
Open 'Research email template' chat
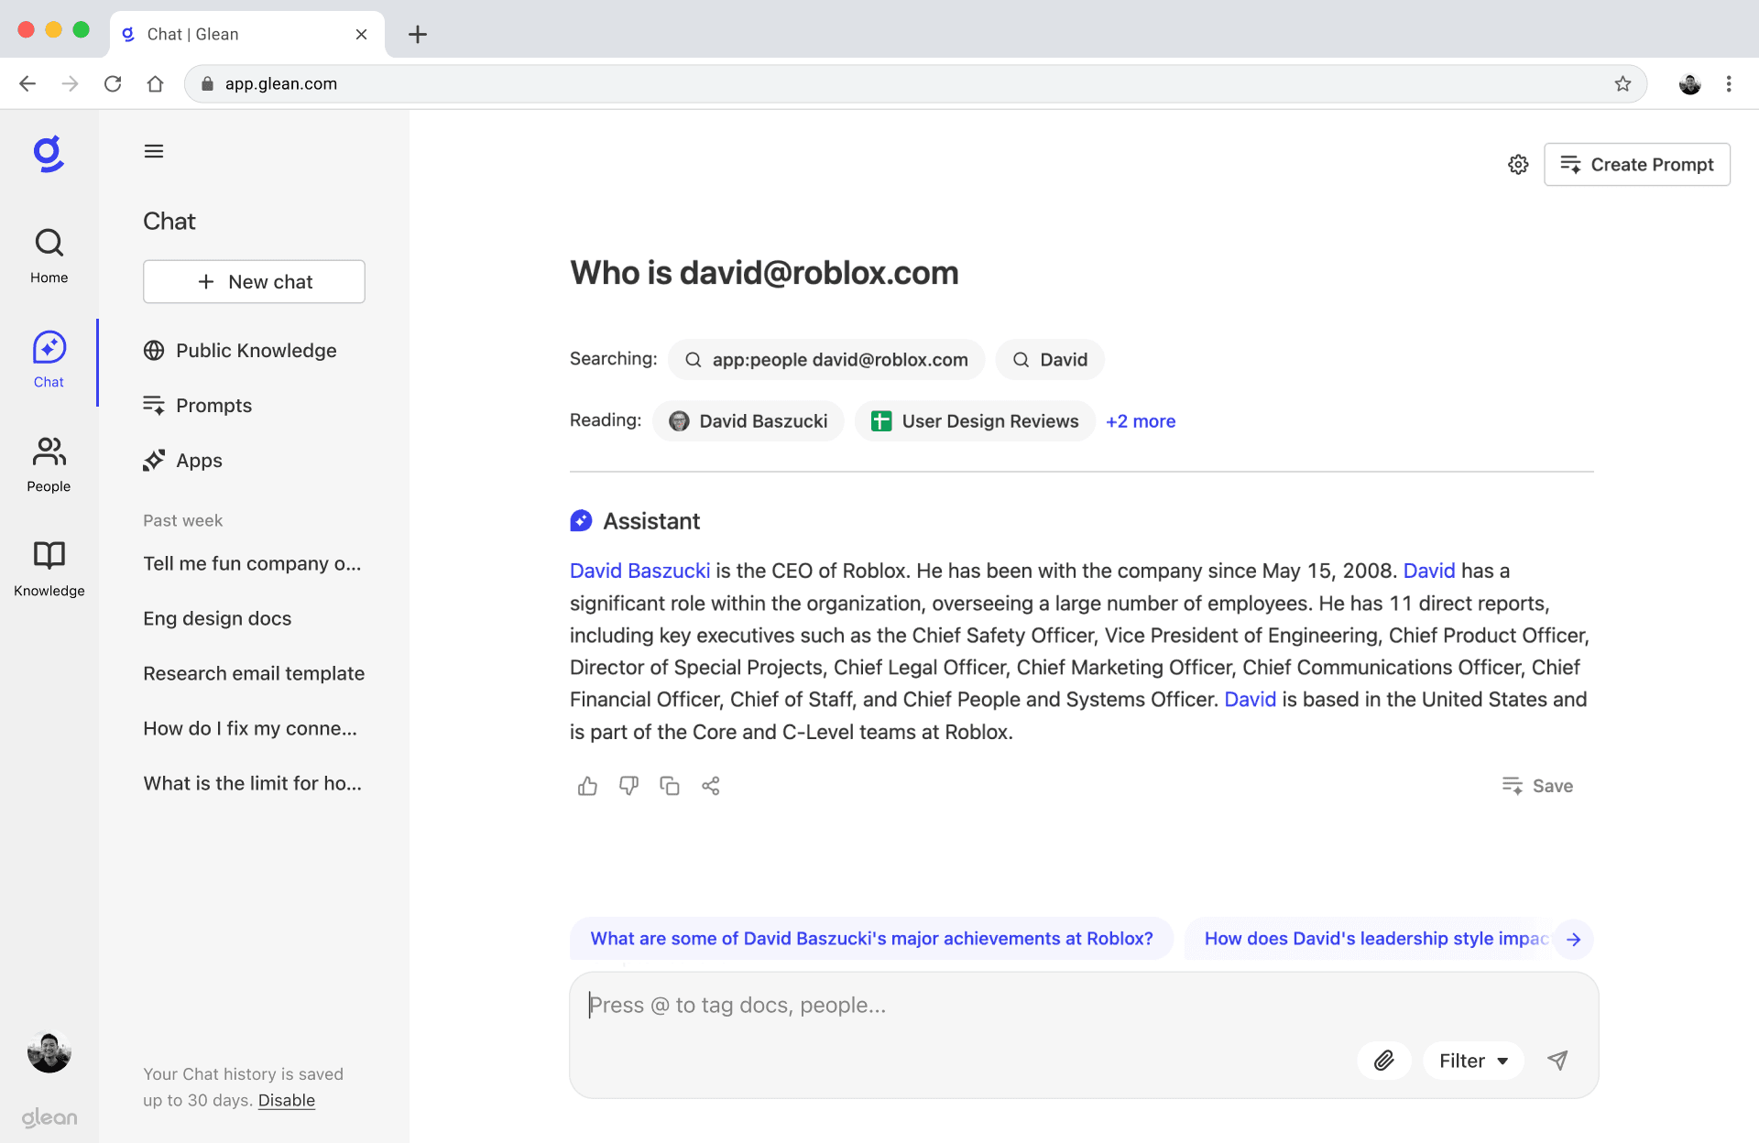254,673
